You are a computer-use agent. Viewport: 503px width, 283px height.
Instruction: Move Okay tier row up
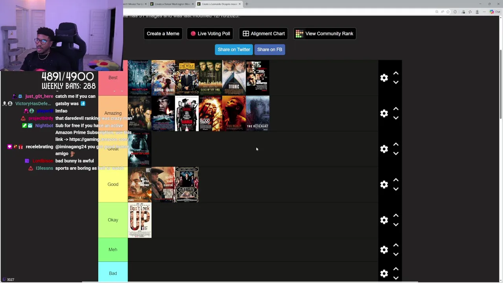pos(396,215)
